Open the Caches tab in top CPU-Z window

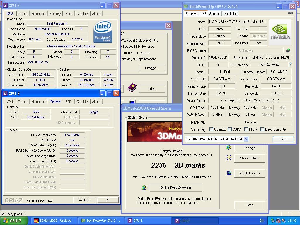pos(23,14)
